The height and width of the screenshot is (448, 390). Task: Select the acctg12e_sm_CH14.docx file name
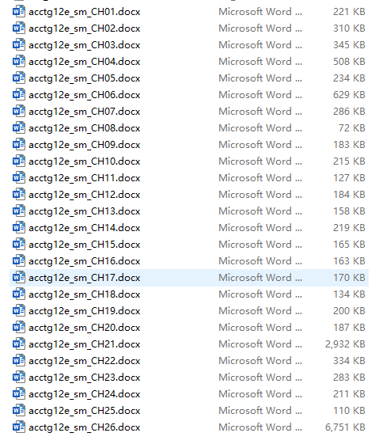click(x=84, y=228)
